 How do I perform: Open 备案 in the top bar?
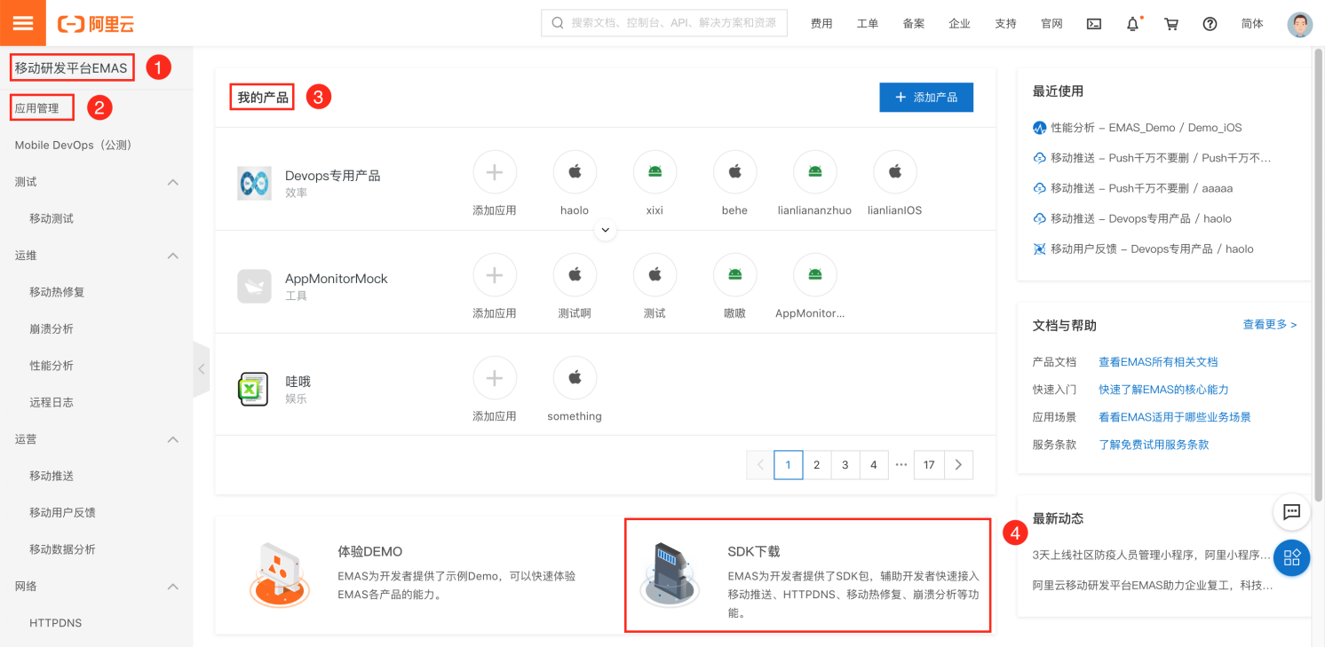point(914,24)
